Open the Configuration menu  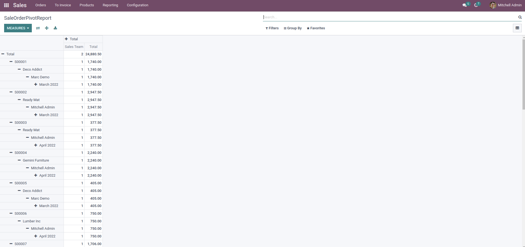click(138, 5)
